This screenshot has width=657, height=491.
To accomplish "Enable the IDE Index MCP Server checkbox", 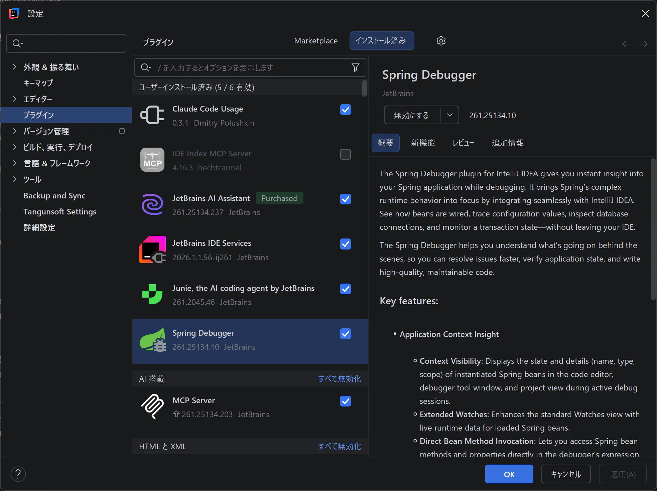I will (345, 154).
